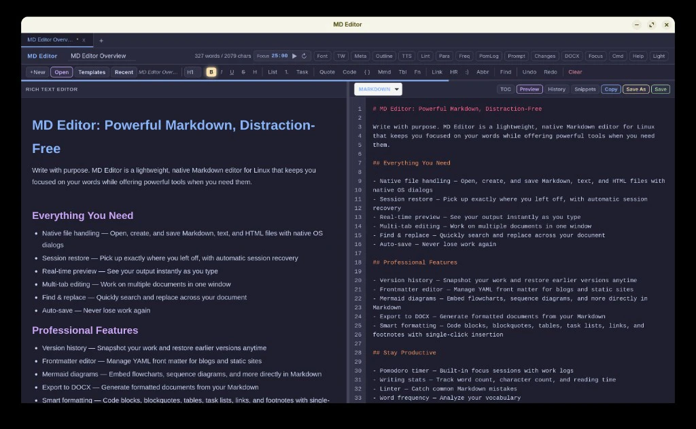Close the MD Editor Overview tab
696x429 pixels.
pos(84,40)
